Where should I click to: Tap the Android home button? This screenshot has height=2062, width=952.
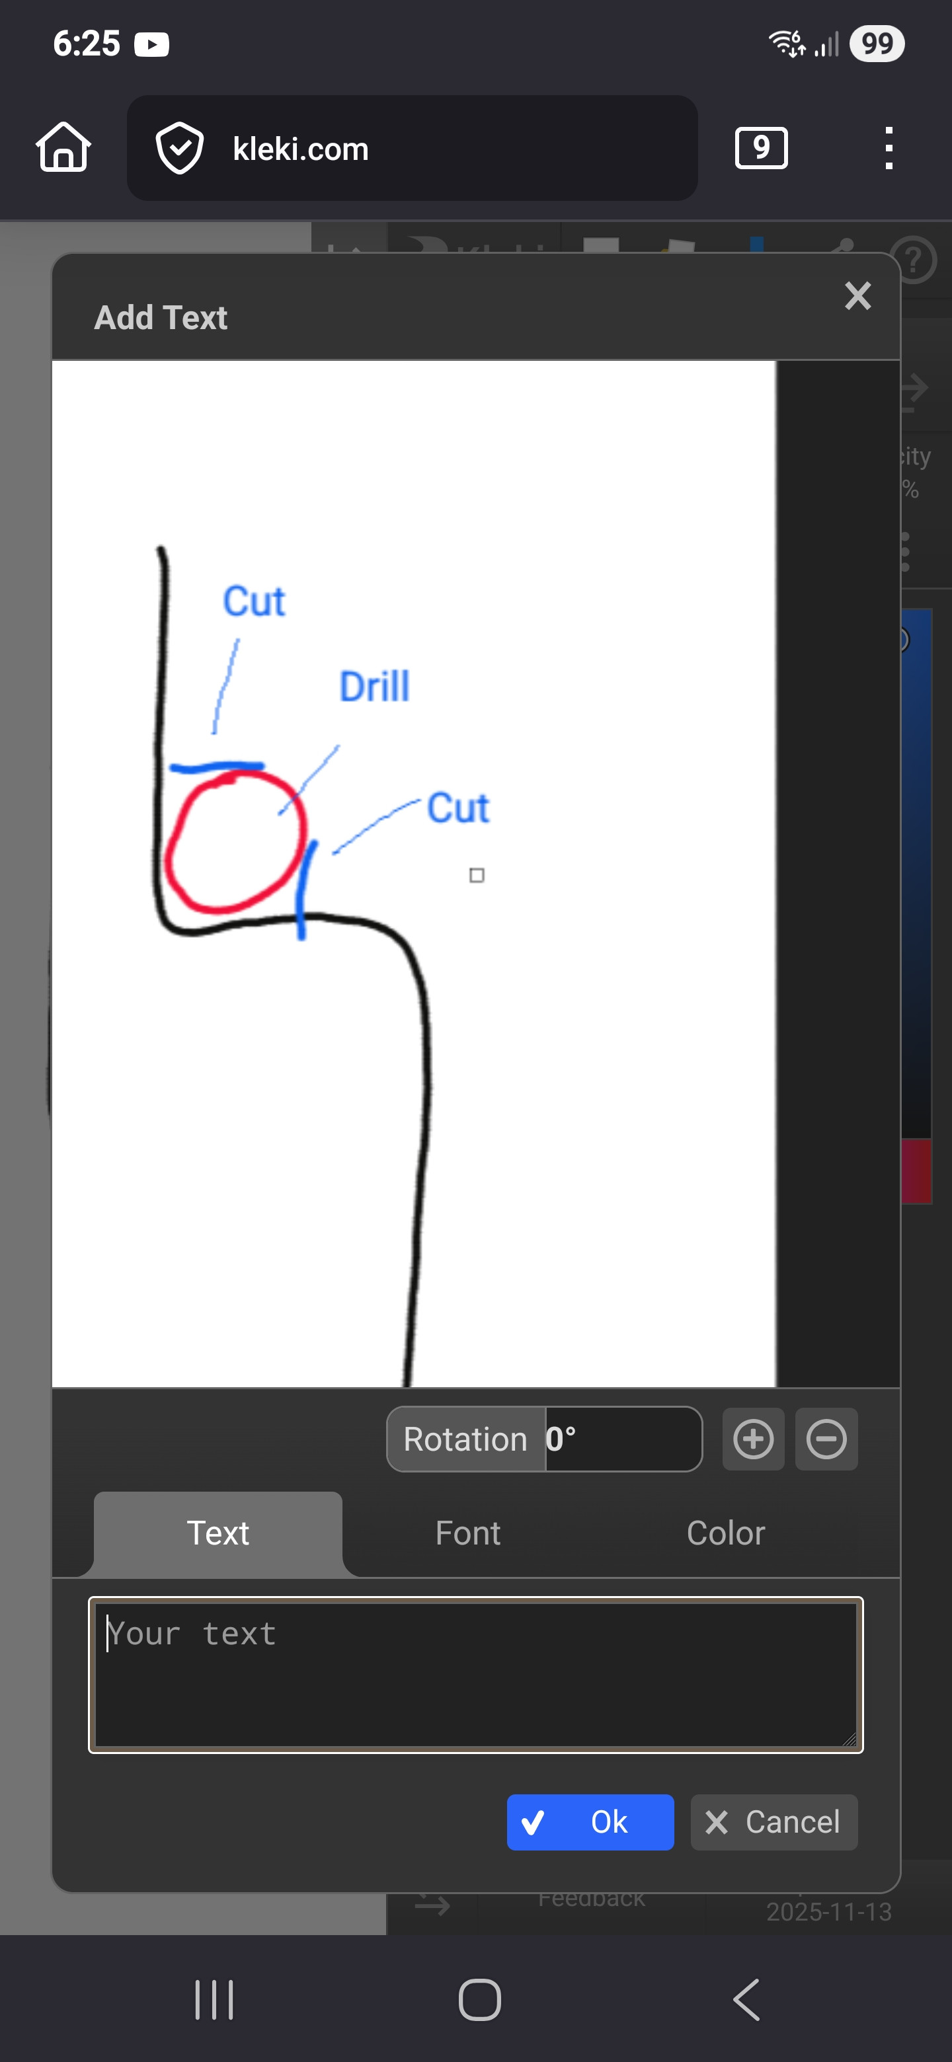(x=479, y=1999)
